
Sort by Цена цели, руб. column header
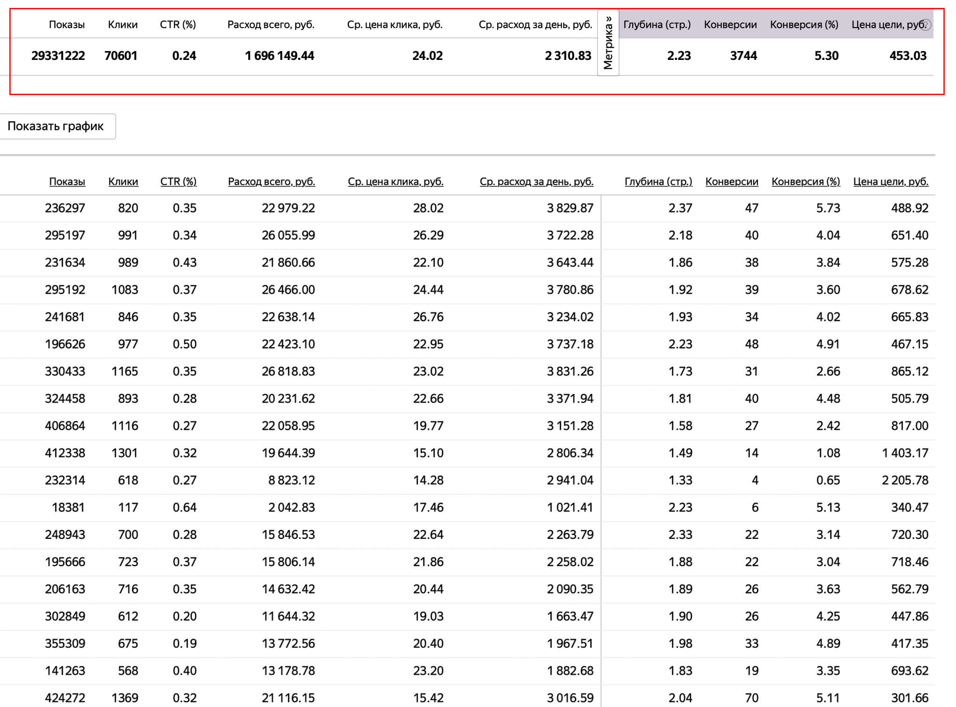coord(891,182)
